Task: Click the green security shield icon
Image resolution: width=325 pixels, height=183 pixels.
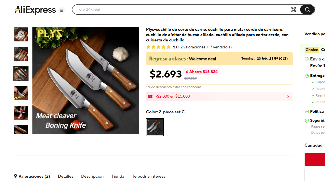Action: point(307,121)
